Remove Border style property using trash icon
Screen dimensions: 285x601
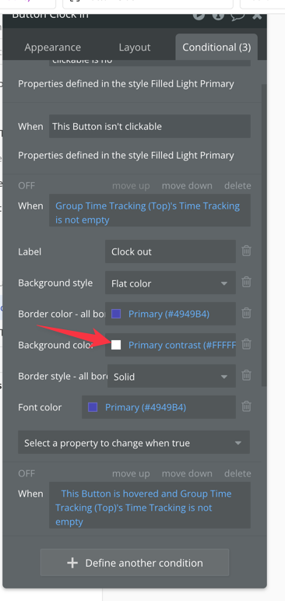246,375
